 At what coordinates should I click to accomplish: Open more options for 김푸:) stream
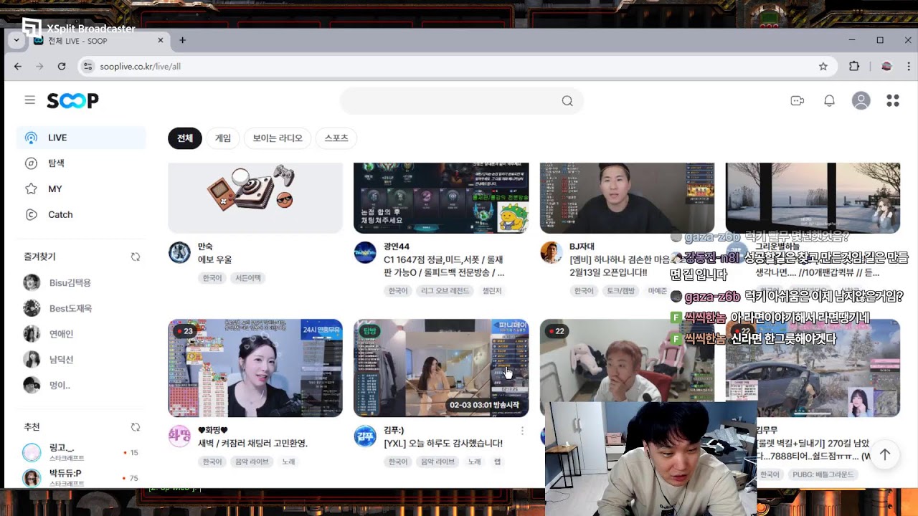tap(522, 431)
